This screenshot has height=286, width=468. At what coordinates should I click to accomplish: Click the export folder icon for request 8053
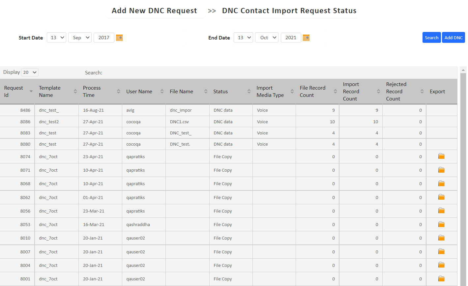441,224
